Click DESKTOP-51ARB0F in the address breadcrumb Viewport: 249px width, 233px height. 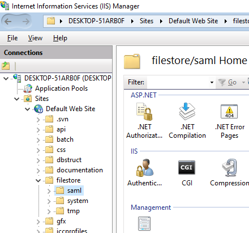pyautogui.click(x=96, y=21)
